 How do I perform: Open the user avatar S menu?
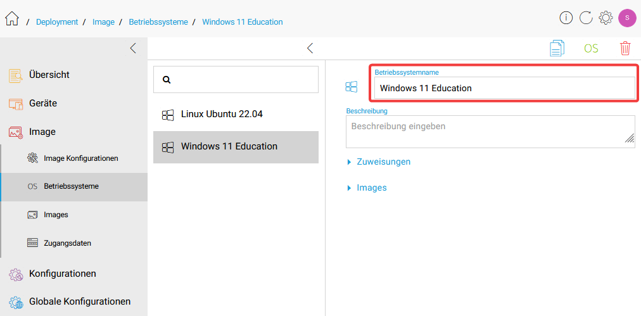pyautogui.click(x=626, y=18)
